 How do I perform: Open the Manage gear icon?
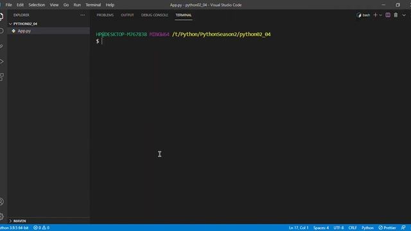tap(1, 216)
